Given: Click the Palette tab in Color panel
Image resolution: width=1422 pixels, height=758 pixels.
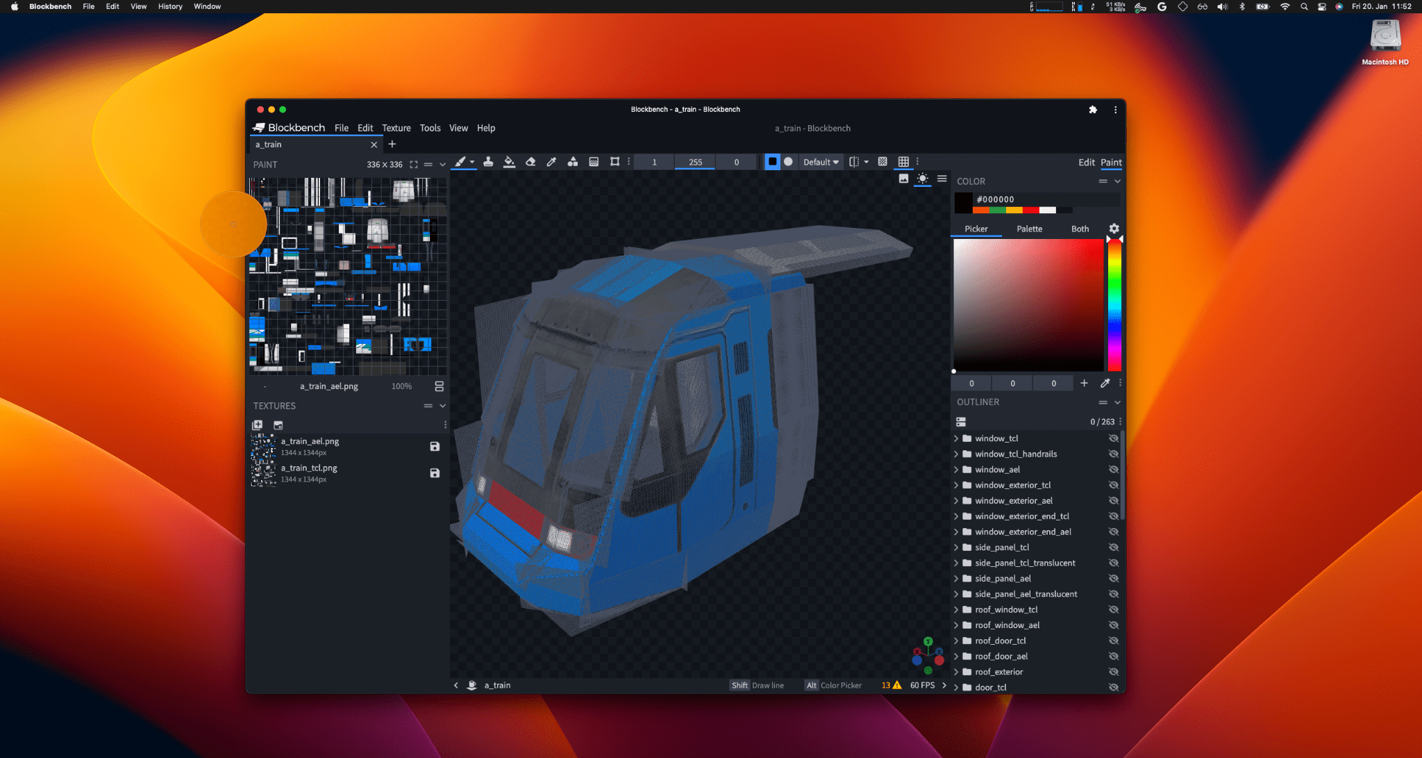Looking at the screenshot, I should point(1029,228).
